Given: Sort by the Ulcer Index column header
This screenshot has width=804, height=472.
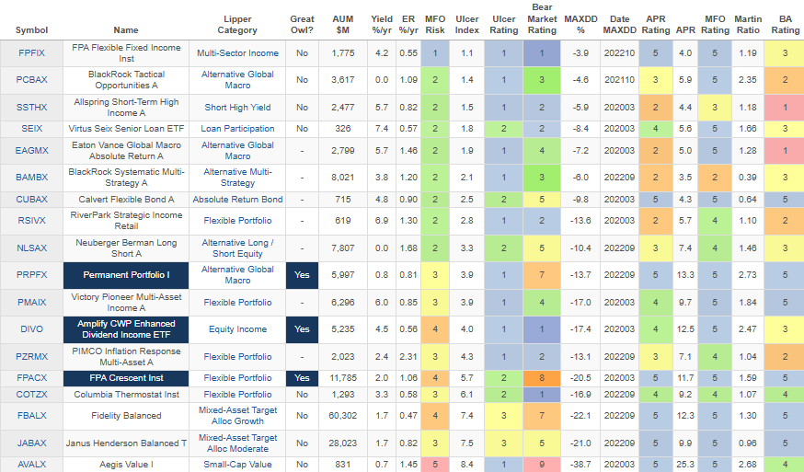Looking at the screenshot, I should tap(466, 24).
